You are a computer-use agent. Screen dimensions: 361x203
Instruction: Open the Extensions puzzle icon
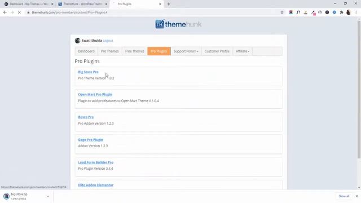[341, 12]
